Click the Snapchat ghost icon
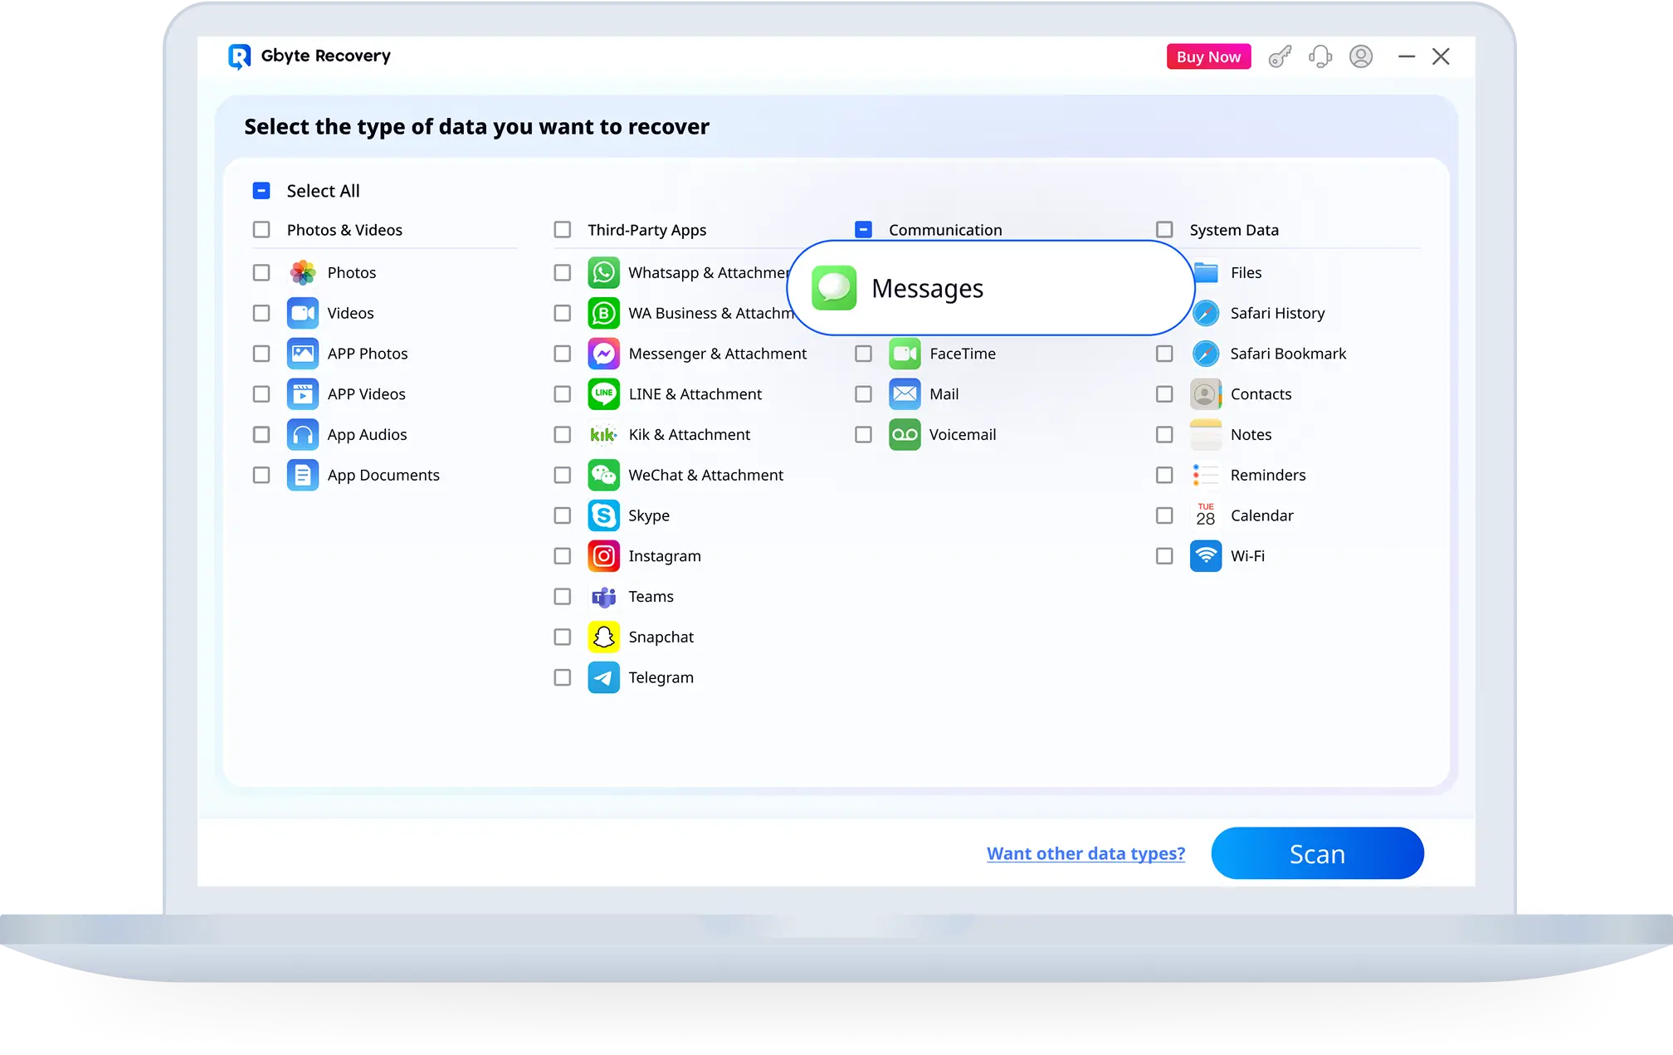Image resolution: width=1673 pixels, height=1055 pixels. pyautogui.click(x=604, y=637)
